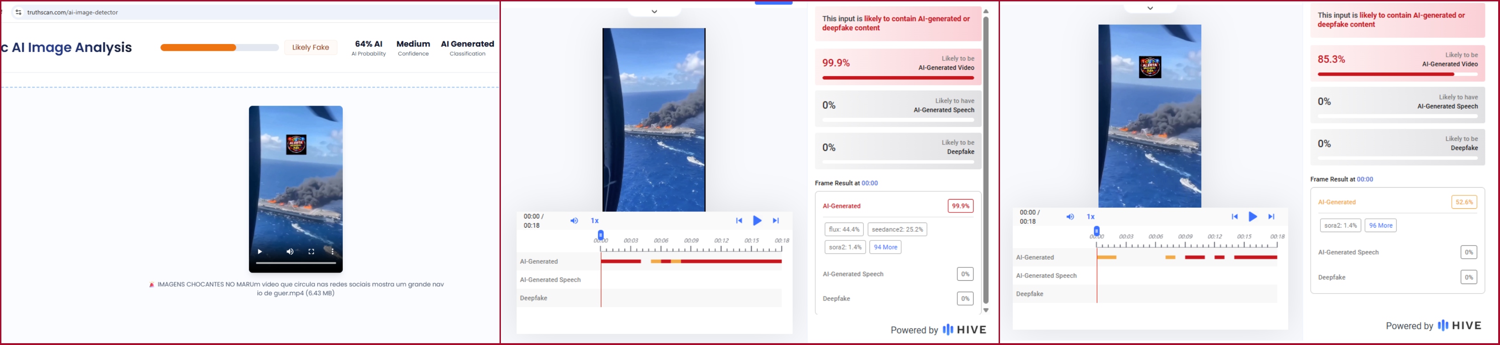Click play button in the 99.9% result player
Viewport: 1500px width, 345px height.
point(757,221)
